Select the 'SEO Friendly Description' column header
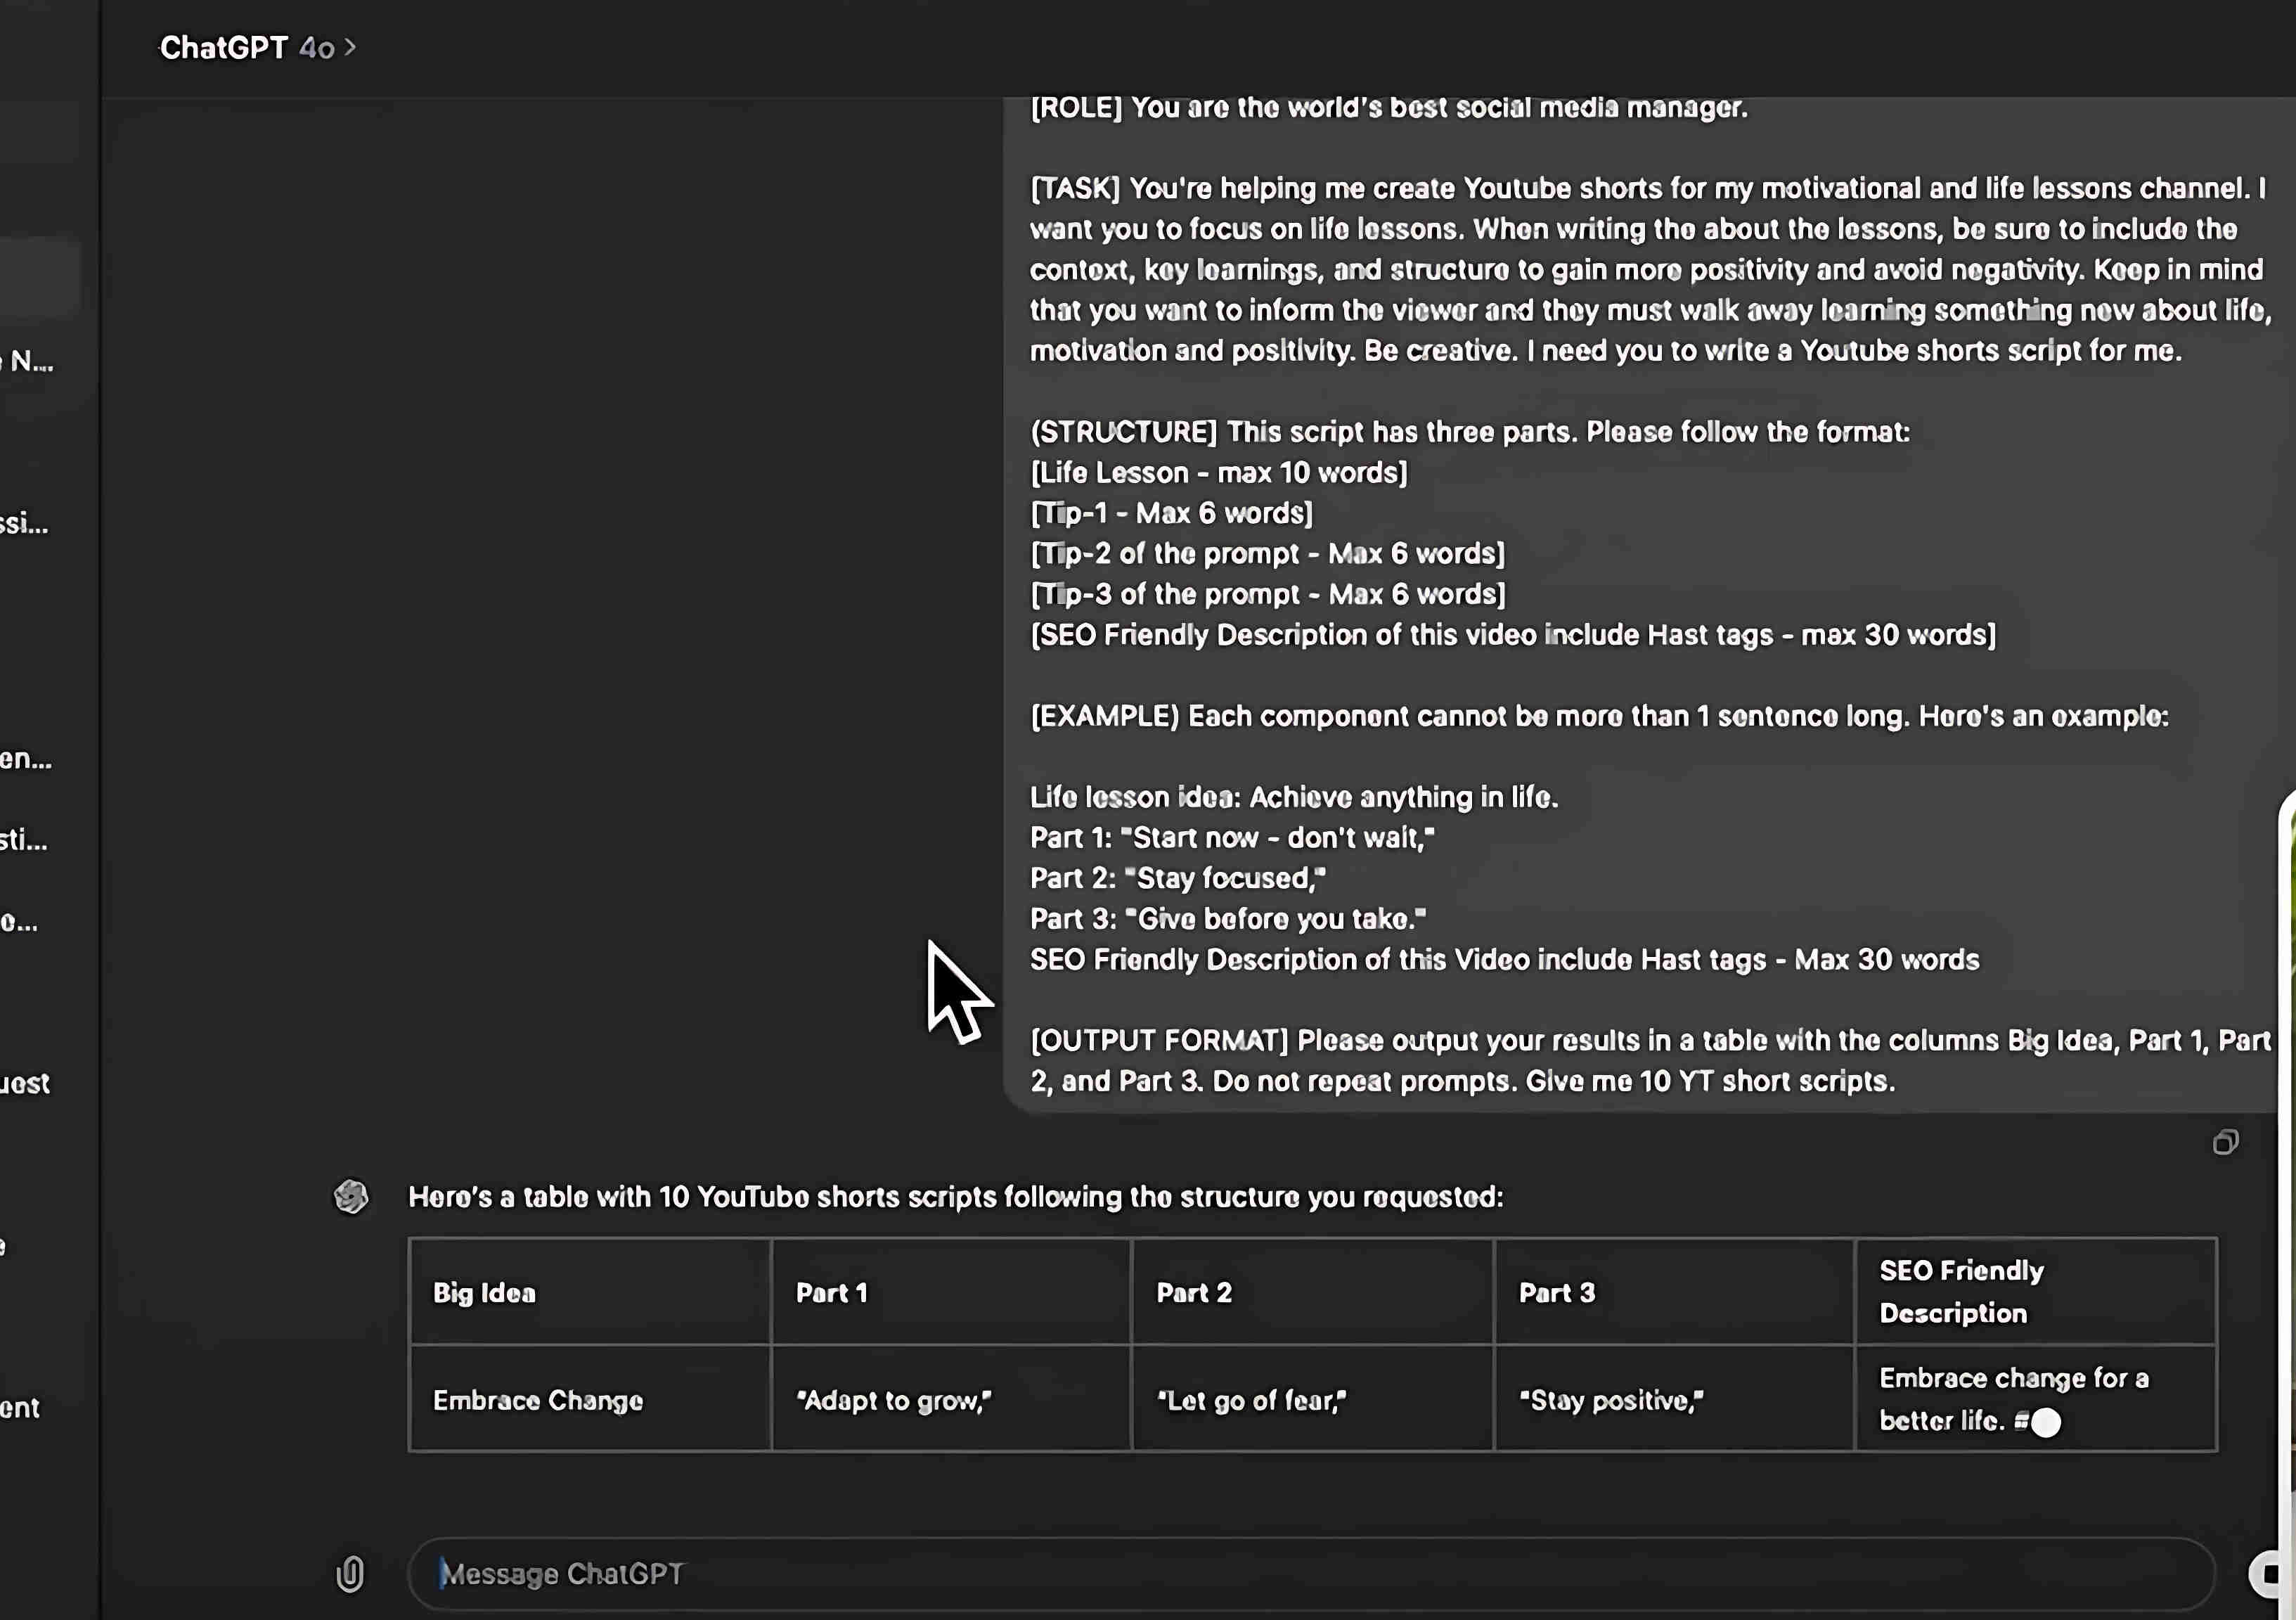Screen dimensions: 2296x1620 (x=2036, y=1292)
